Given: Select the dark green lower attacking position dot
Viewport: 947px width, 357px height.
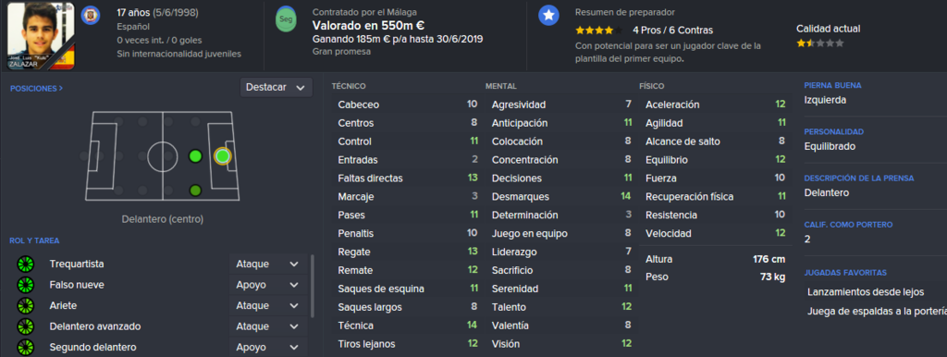Looking at the screenshot, I should pos(194,191).
